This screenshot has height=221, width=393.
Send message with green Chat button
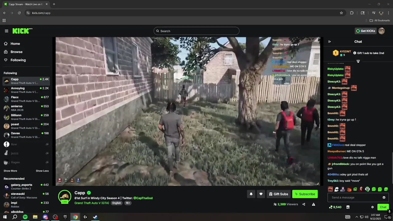point(383,207)
